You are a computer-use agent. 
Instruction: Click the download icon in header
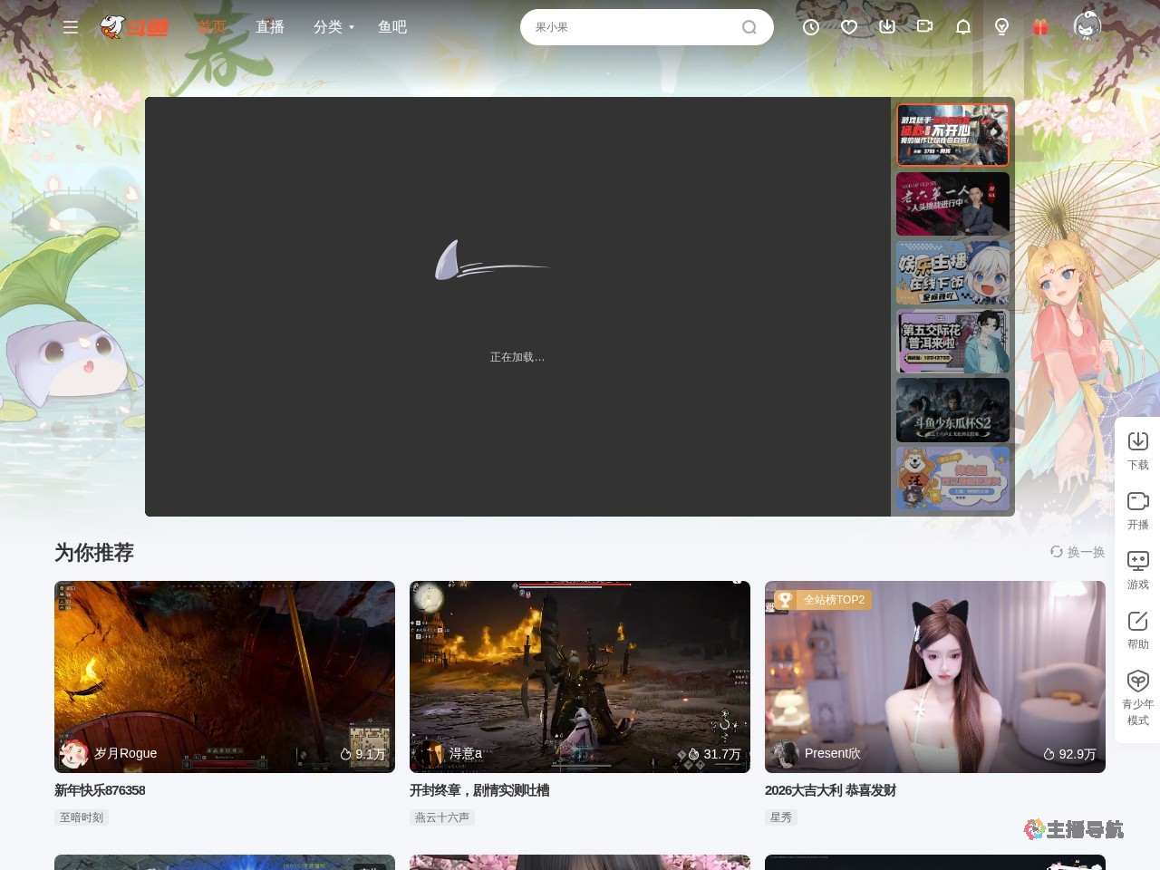[x=887, y=27]
